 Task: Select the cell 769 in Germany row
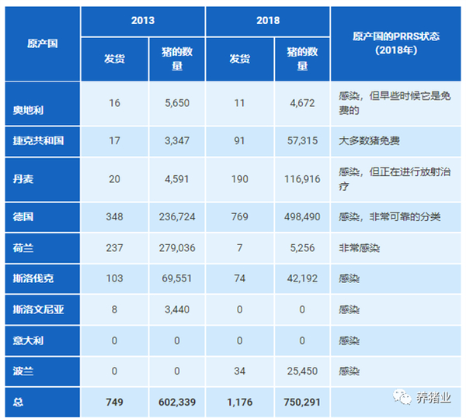(x=239, y=217)
